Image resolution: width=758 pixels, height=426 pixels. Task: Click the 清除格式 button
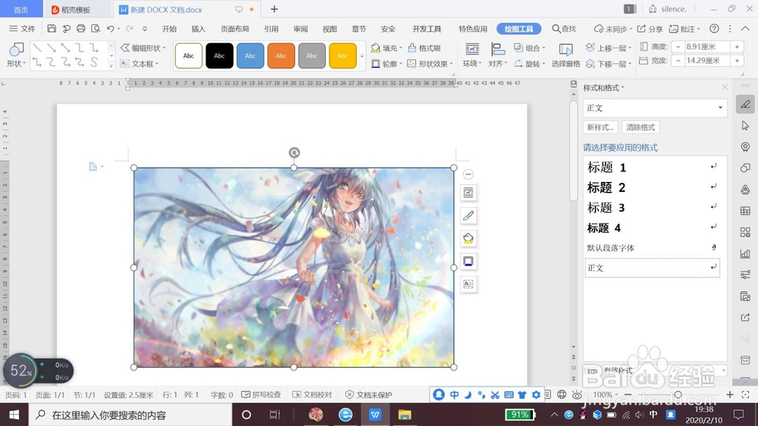click(641, 127)
